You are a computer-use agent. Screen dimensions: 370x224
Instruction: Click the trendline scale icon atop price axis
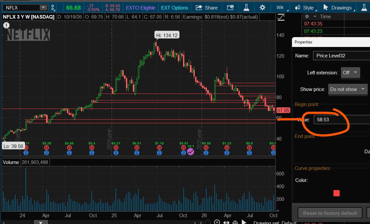point(281,17)
